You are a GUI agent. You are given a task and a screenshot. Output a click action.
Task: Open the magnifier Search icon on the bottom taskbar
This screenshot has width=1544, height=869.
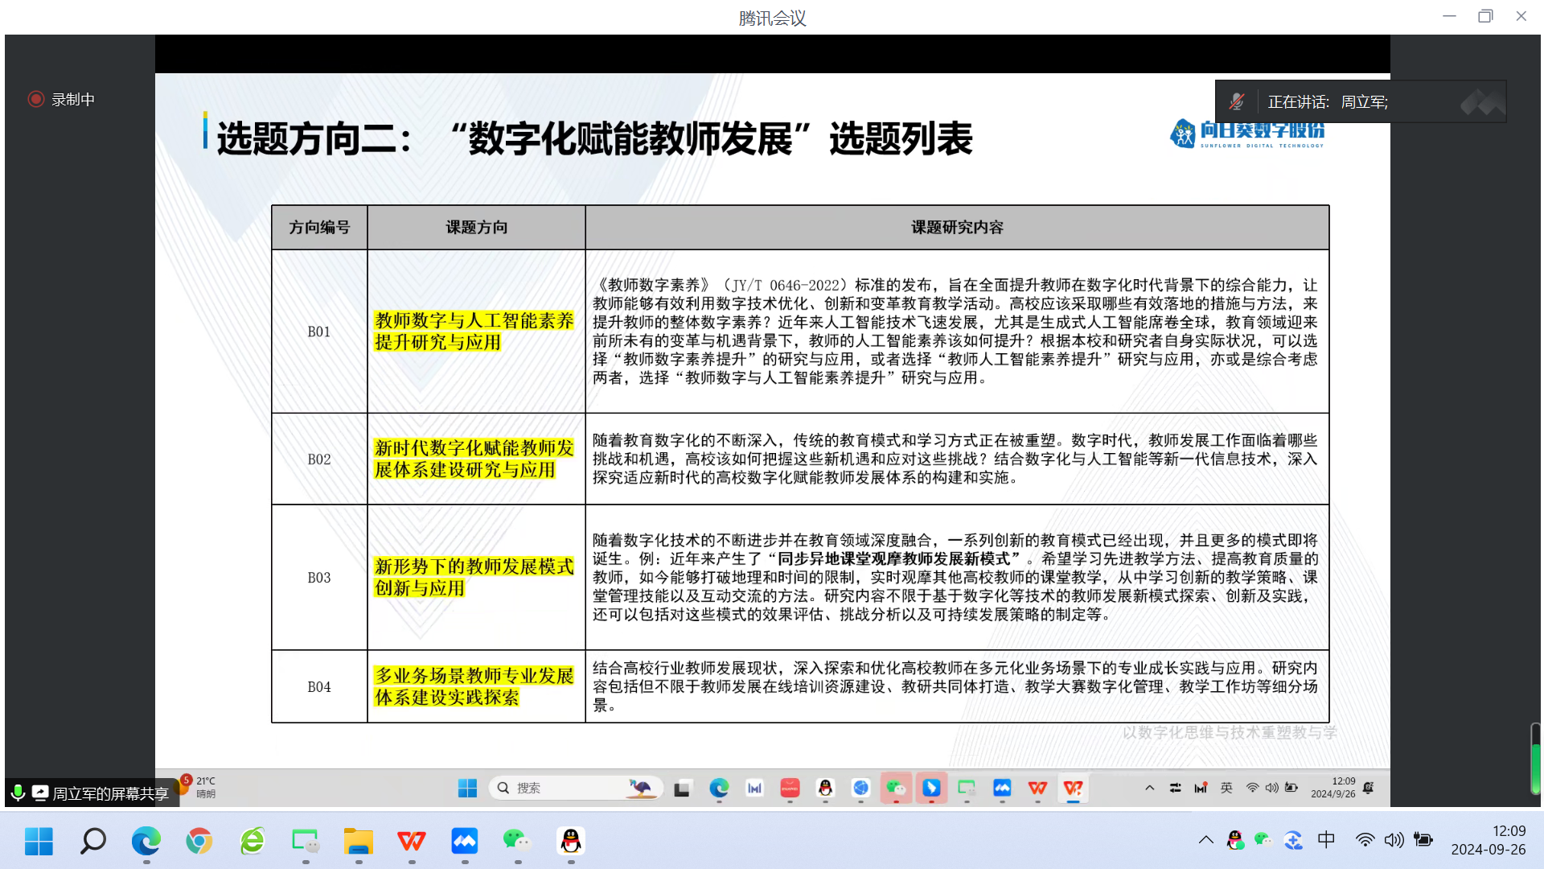tap(92, 842)
